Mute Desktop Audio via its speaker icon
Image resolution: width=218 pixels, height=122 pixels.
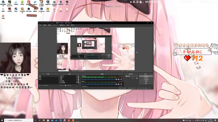click(119, 79)
